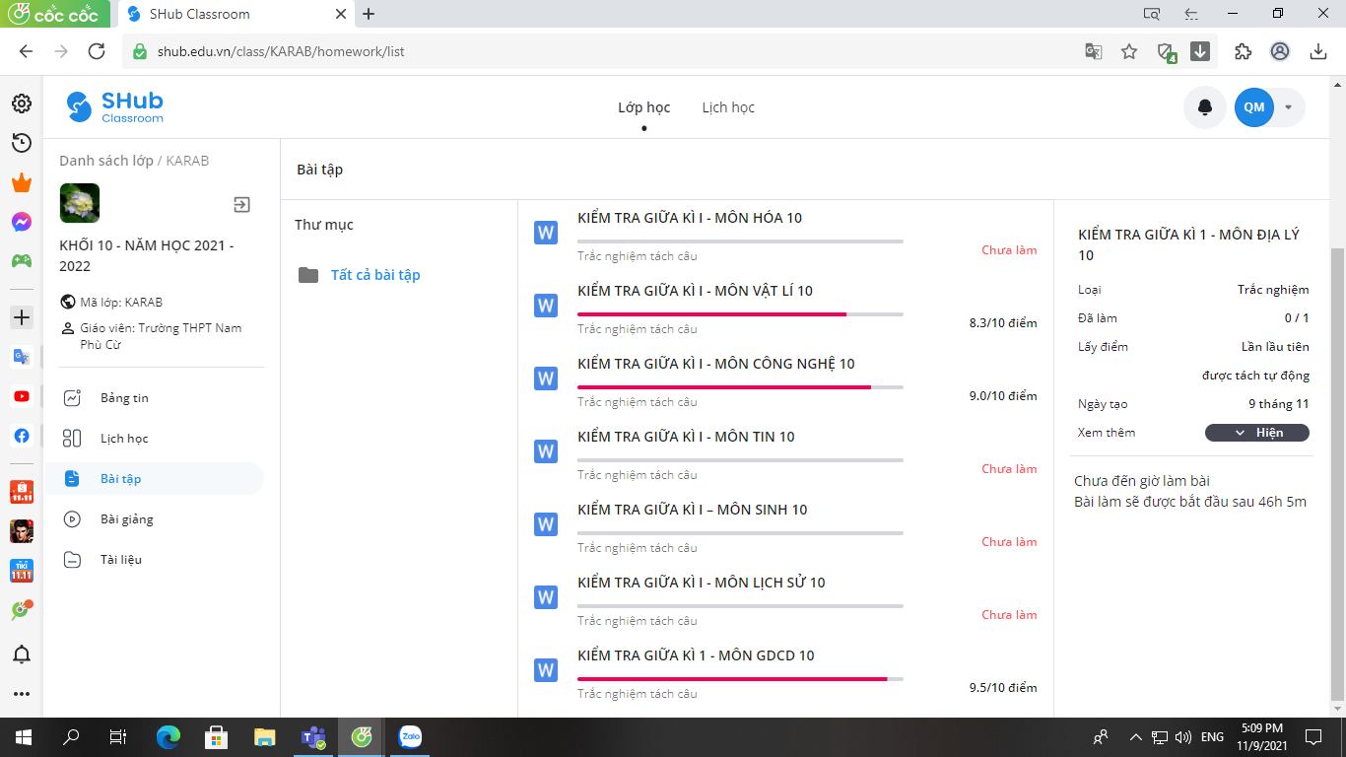Open Bài giảng in the sidebar
The image size is (1346, 757).
point(126,519)
